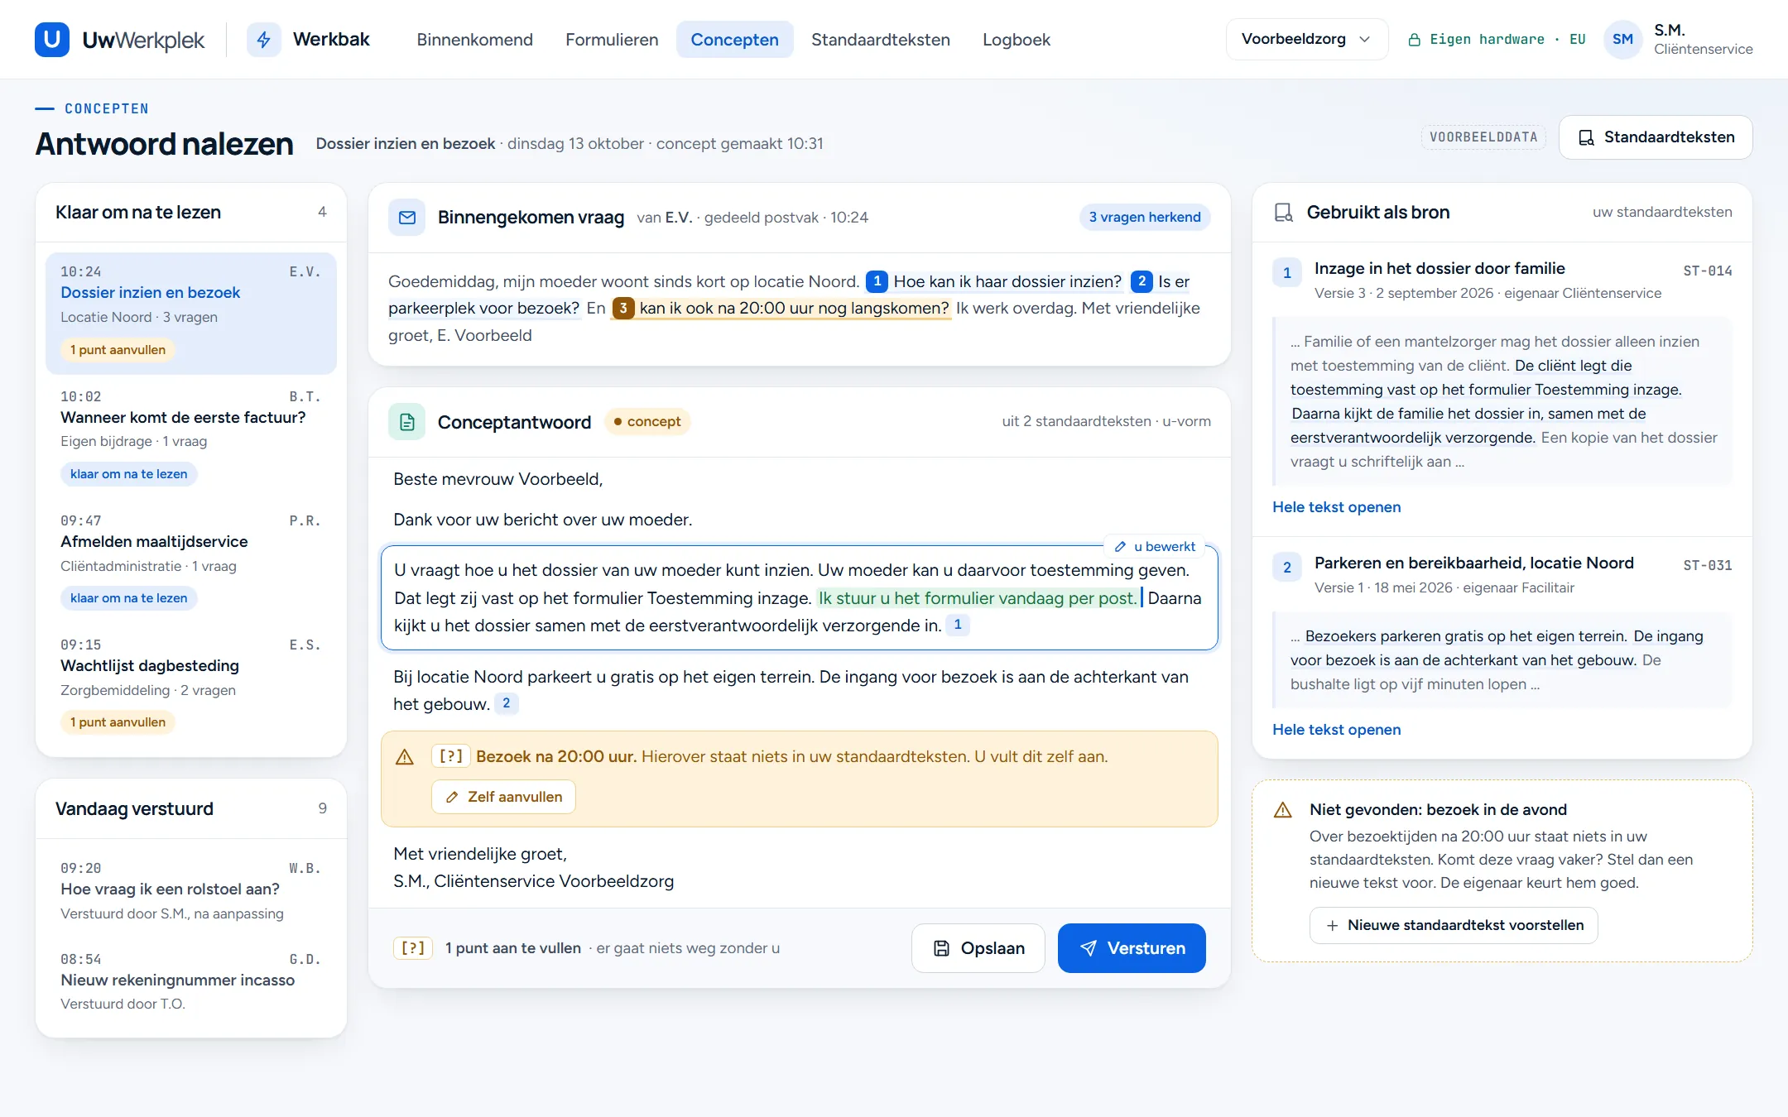Open Hele tekst openen for Parkeren en bereikbaarheid
Image resolution: width=1788 pixels, height=1117 pixels.
(x=1336, y=730)
